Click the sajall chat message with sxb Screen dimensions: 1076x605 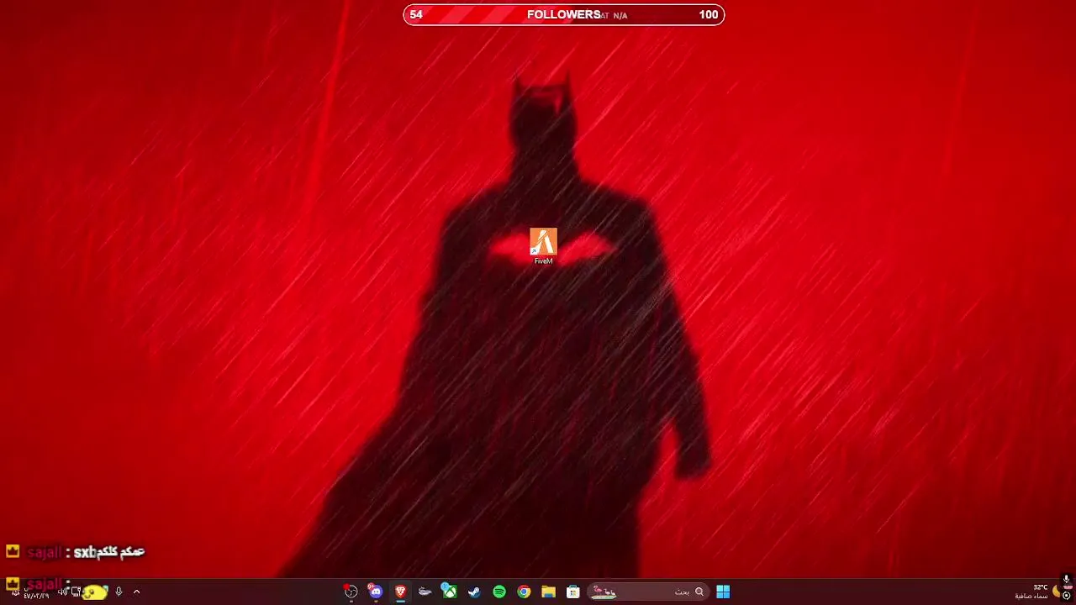coord(75,552)
